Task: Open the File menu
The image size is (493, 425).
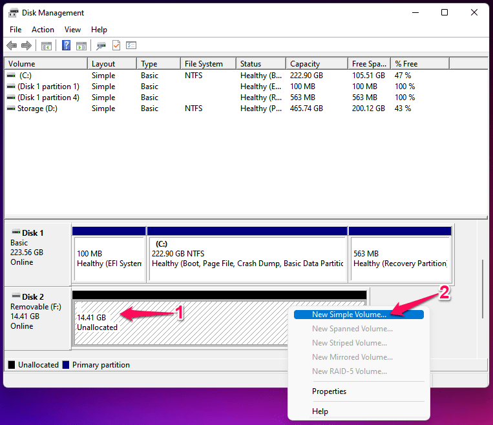Action: 16,30
